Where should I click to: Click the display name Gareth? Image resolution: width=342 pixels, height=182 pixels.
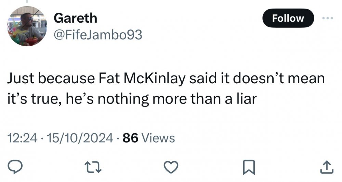75,18
